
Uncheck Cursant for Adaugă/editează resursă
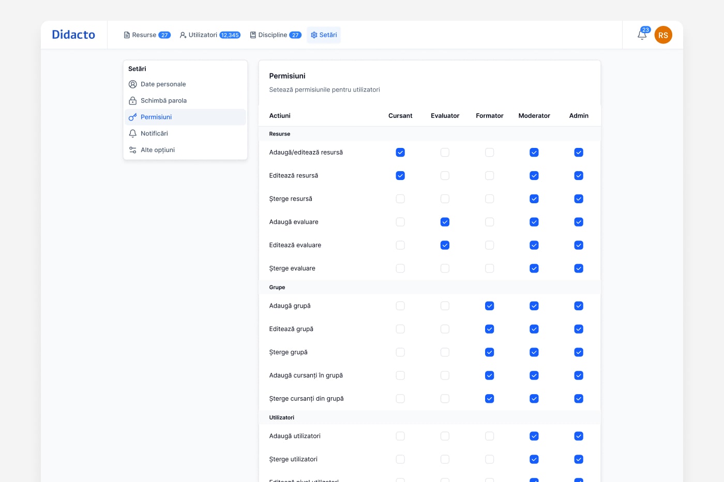point(400,153)
